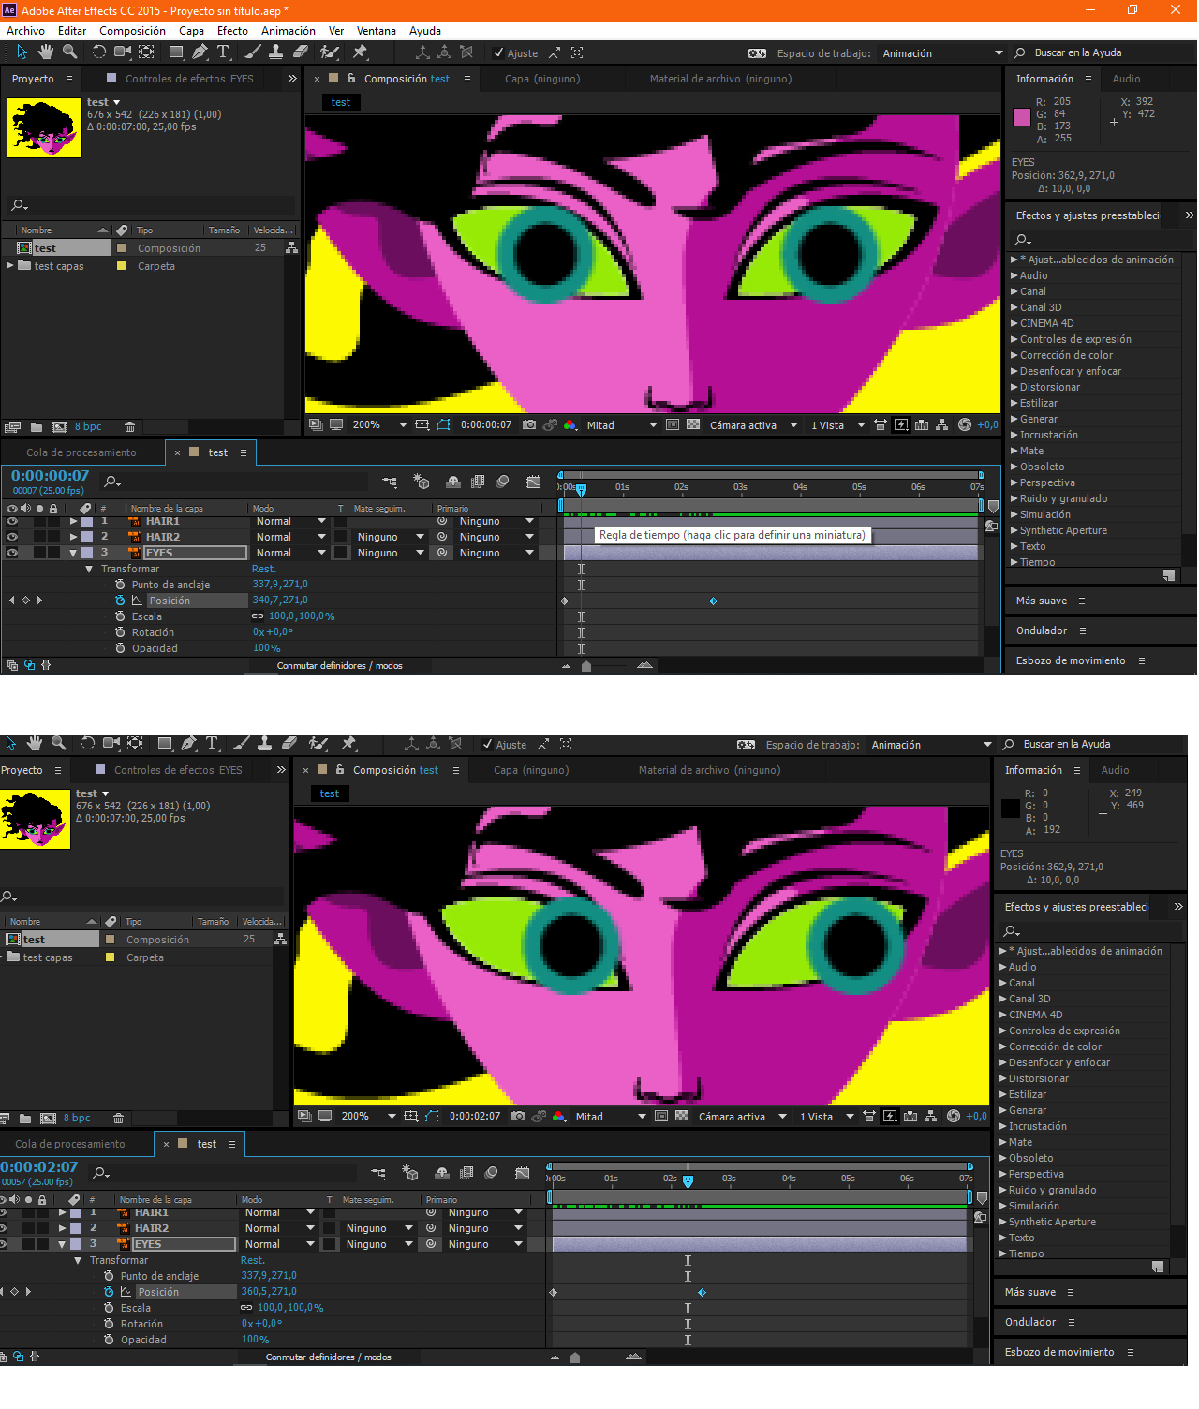Open show-channel RGB icon in upper viewer bar

[570, 425]
